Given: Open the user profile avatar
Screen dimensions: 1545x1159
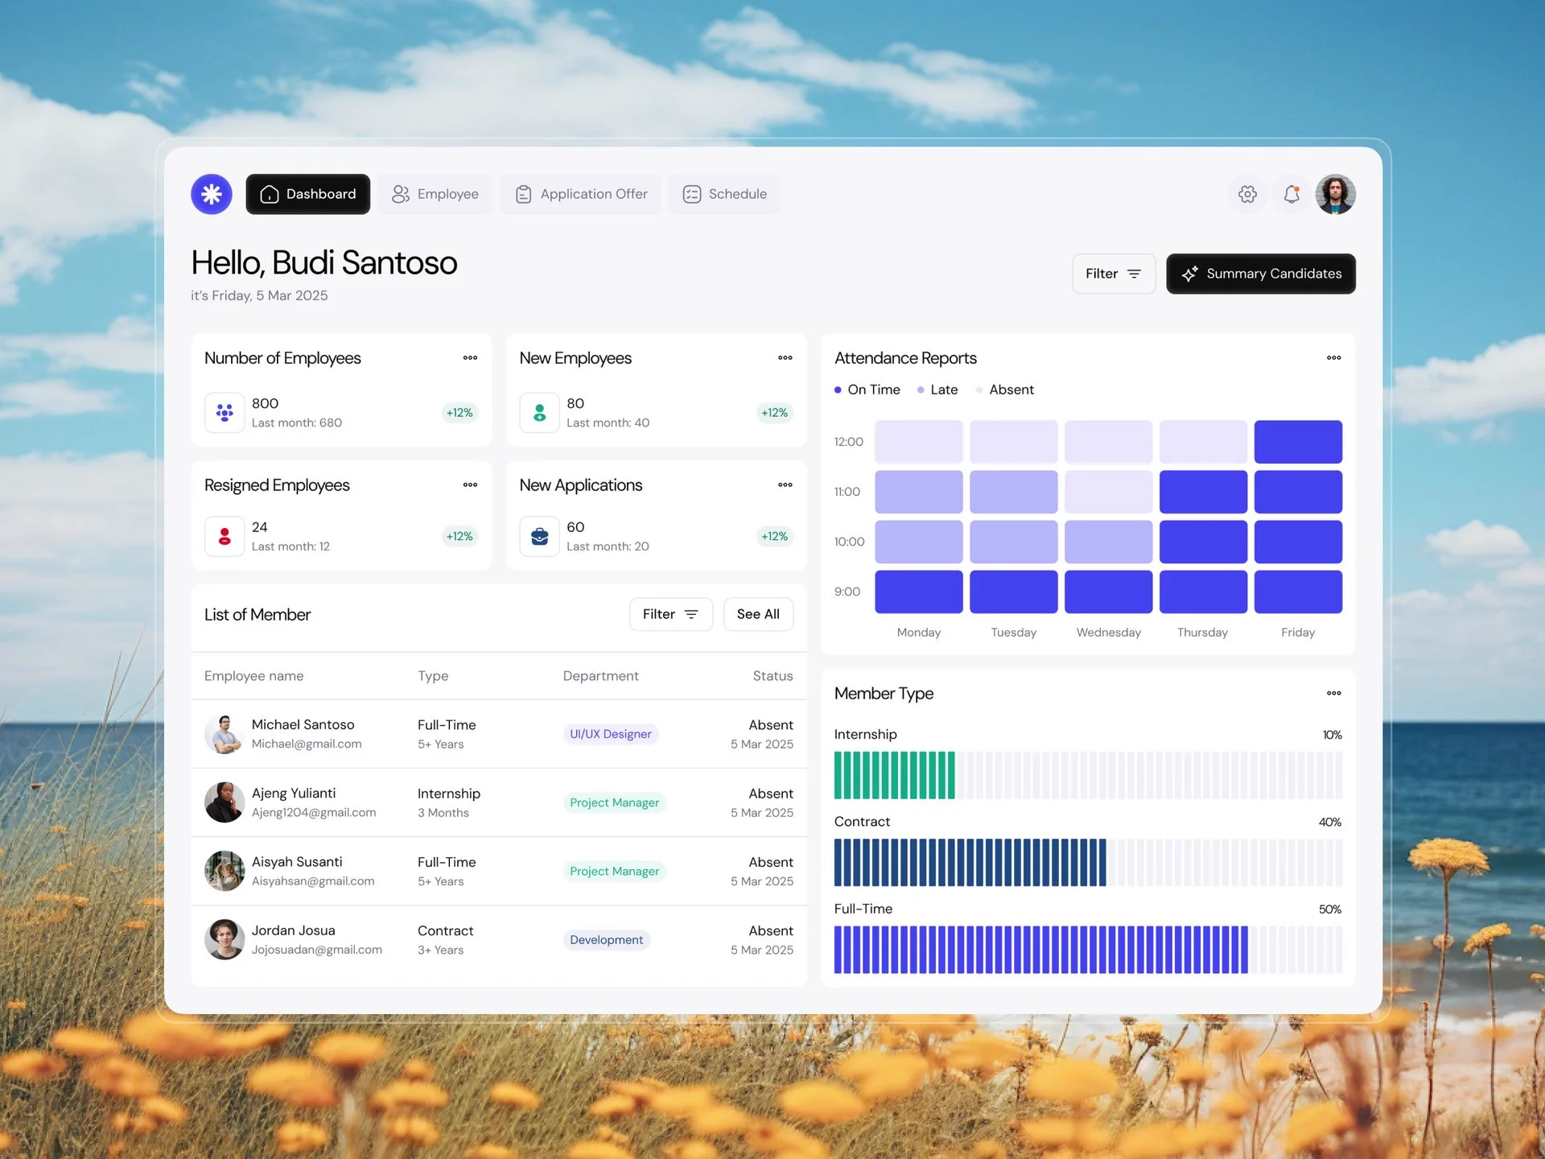Looking at the screenshot, I should [x=1336, y=194].
